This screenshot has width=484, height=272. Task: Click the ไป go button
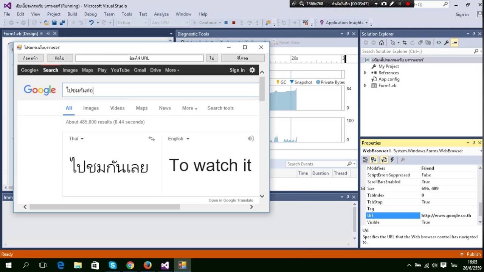tap(212, 58)
